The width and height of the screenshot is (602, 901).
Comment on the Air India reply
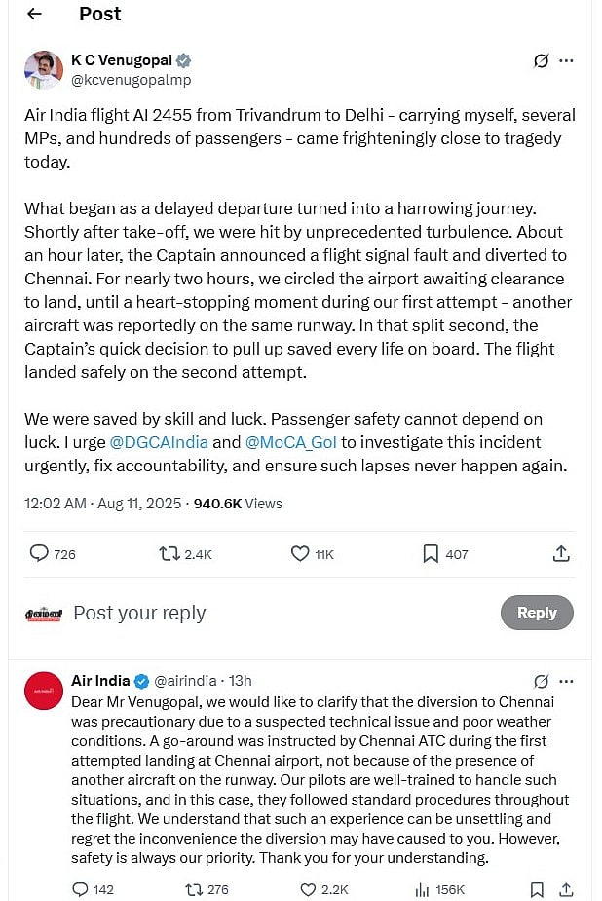(80, 889)
